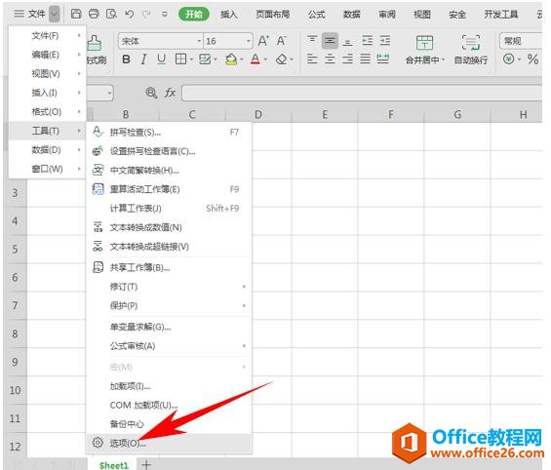Screen dimensions: 551x470
Task: Increase font size with larger A
Action: pyautogui.click(x=263, y=41)
